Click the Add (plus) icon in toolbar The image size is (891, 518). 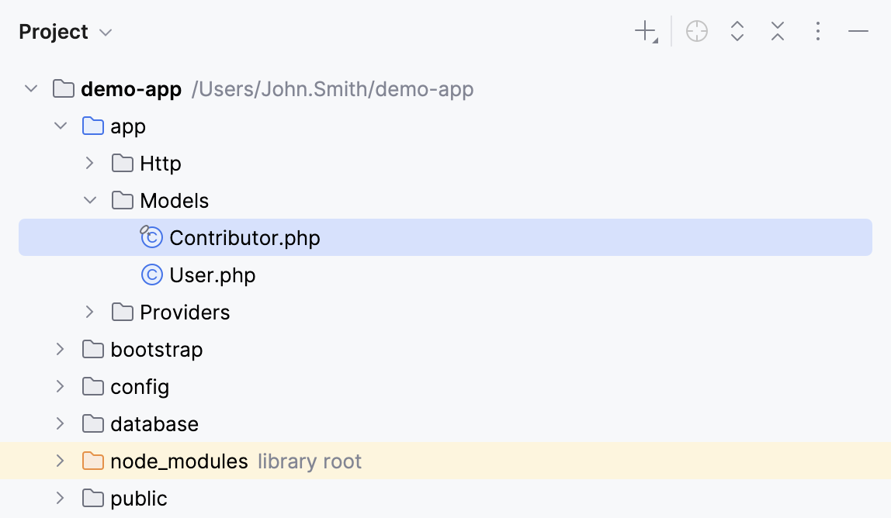tap(644, 31)
